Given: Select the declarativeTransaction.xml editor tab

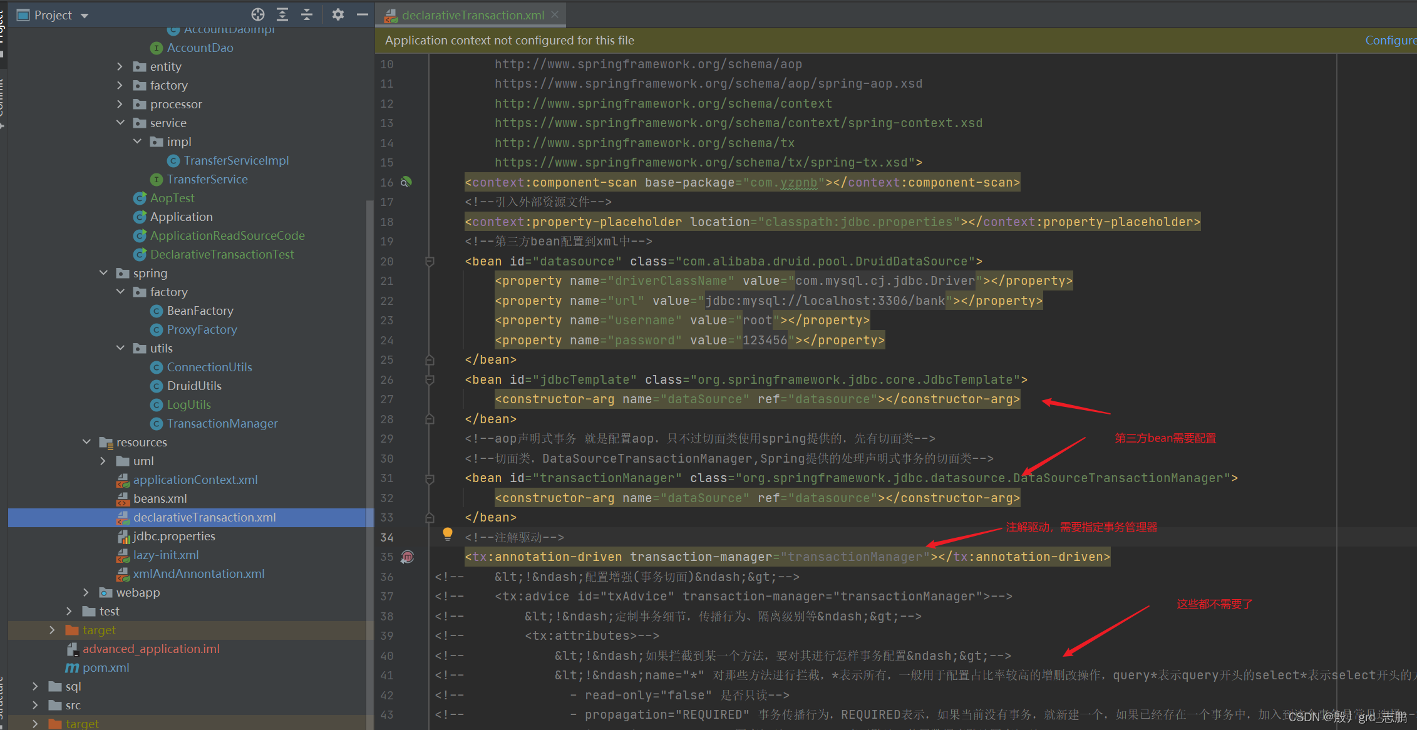Looking at the screenshot, I should tap(472, 15).
